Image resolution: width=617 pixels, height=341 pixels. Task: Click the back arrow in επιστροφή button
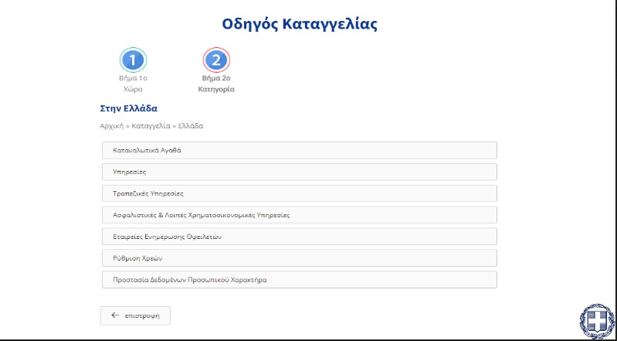(x=115, y=315)
